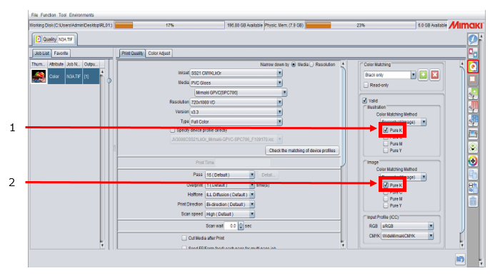Open the File menu

(34, 15)
